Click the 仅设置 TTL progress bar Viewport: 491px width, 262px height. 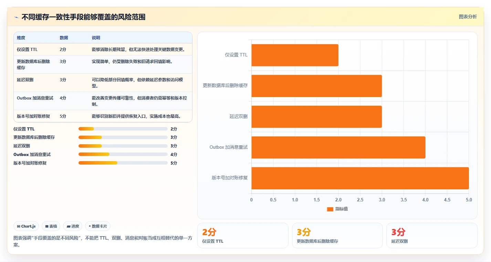[123, 129]
